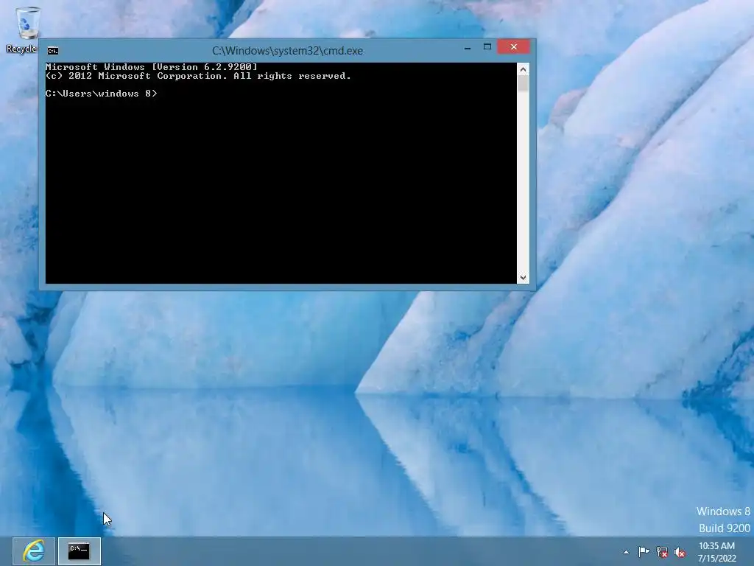Screen dimensions: 754x566
Task: Click the cmd vertical scrollbar thumb
Action: 524,83
